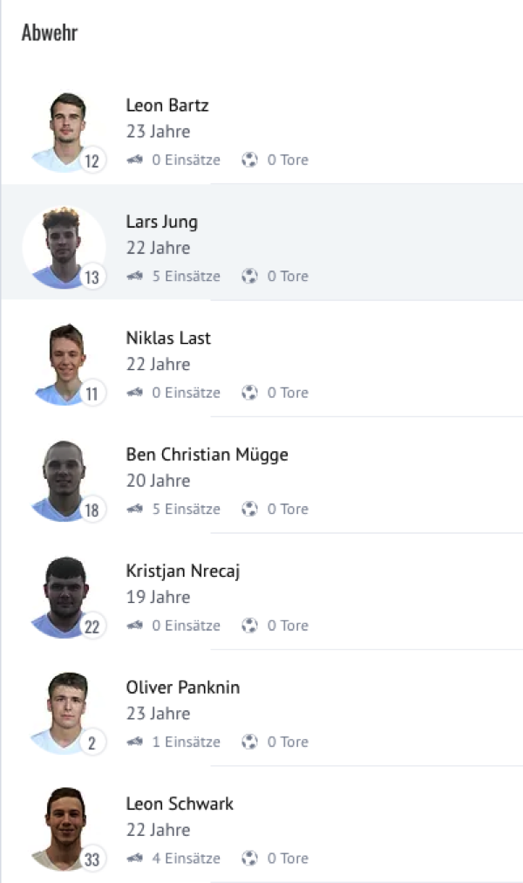The image size is (523, 883).
Task: Click the soccer ball icon beside Lars Jung's goals
Action: [250, 276]
